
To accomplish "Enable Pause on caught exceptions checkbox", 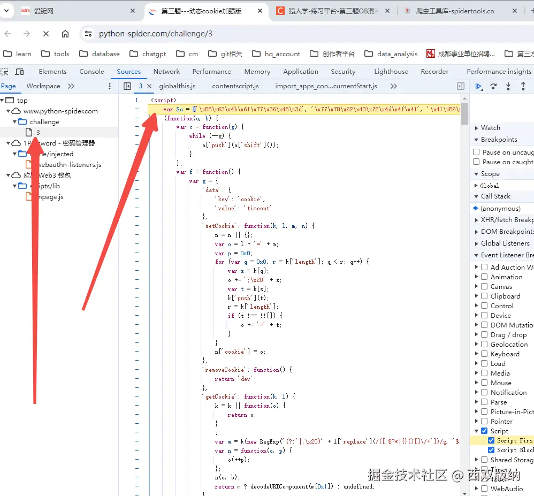I will tap(476, 162).
